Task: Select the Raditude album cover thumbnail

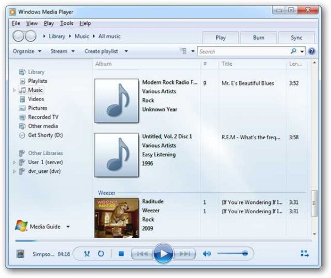Action: click(117, 218)
